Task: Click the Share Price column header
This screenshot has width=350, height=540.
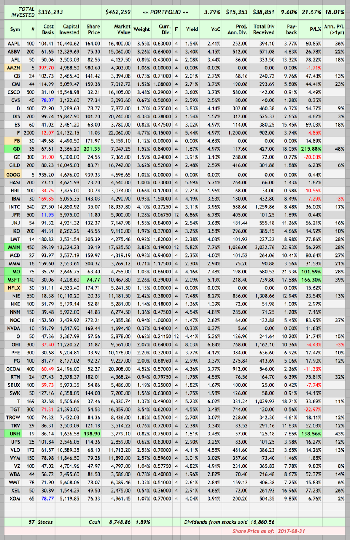Action: pos(93,29)
